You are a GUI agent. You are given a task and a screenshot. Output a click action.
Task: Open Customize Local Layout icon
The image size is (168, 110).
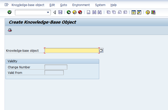point(153,13)
